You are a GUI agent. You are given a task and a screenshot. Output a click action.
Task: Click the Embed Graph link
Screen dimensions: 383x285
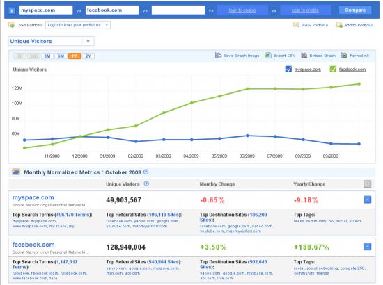point(322,56)
